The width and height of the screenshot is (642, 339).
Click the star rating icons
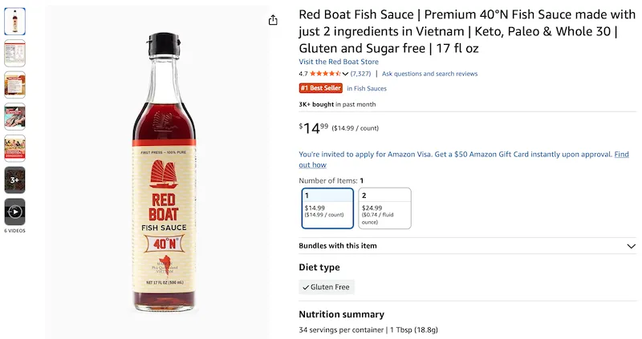tap(325, 74)
